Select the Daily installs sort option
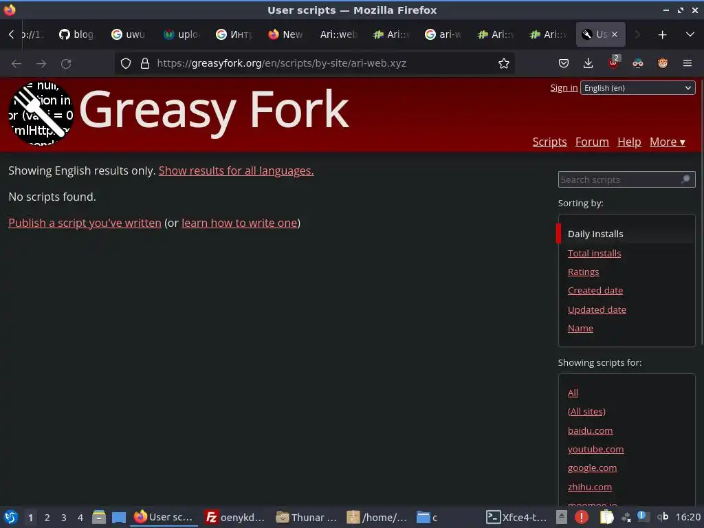The height and width of the screenshot is (528, 704). (x=595, y=234)
